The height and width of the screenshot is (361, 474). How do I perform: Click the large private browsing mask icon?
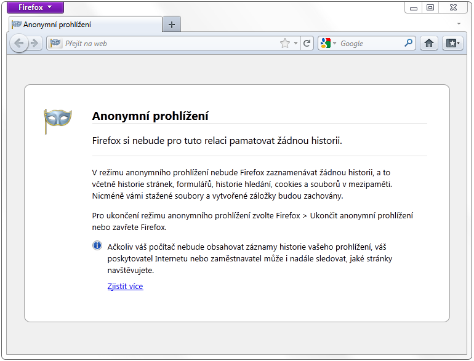tap(57, 121)
